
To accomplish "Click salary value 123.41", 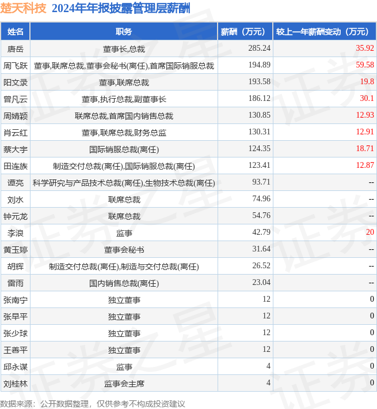I will pos(259,165).
